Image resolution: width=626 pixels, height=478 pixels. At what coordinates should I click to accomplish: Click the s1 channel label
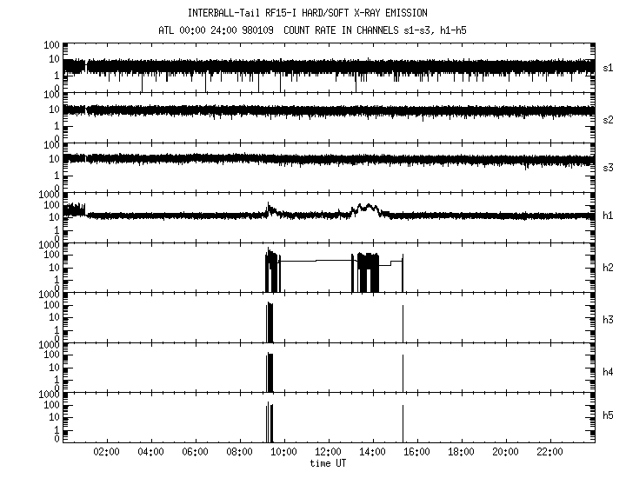click(609, 69)
